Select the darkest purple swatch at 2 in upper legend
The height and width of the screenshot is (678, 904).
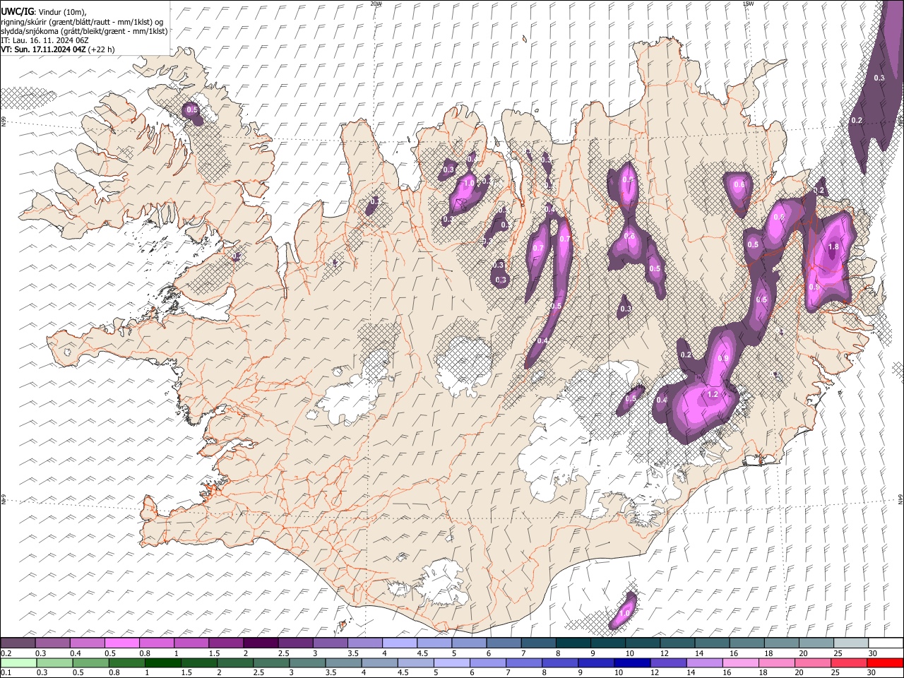click(x=261, y=643)
